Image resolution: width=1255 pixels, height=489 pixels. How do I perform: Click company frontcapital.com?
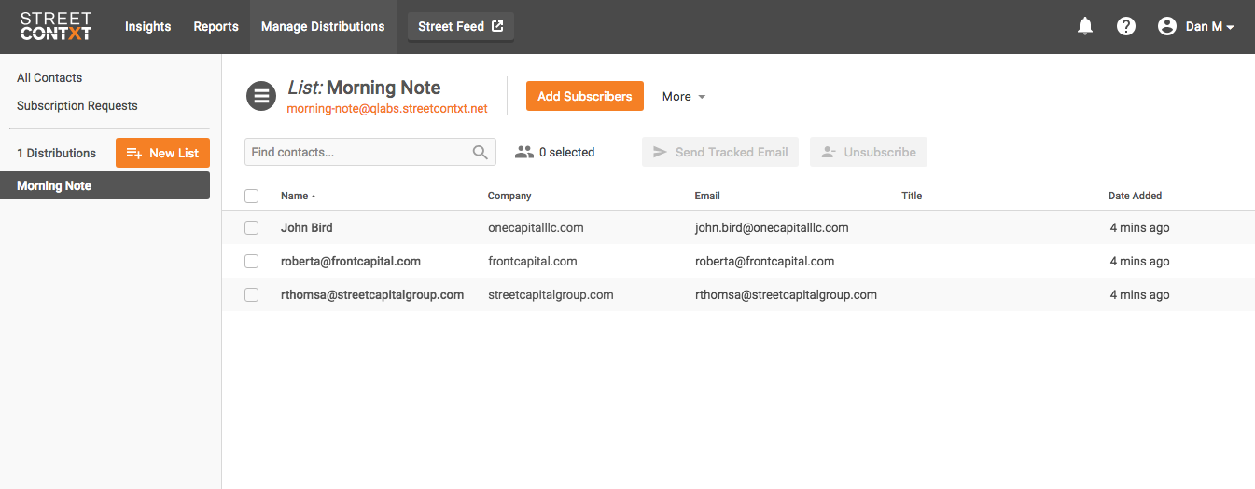tap(533, 261)
